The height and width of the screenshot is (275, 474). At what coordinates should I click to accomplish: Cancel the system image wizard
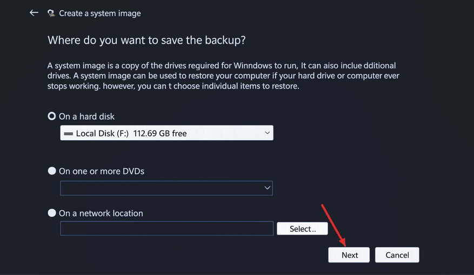397,255
